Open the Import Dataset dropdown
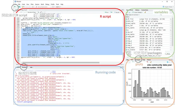Image resolution: width=195 pixels, height=109 pixels. tap(137, 12)
